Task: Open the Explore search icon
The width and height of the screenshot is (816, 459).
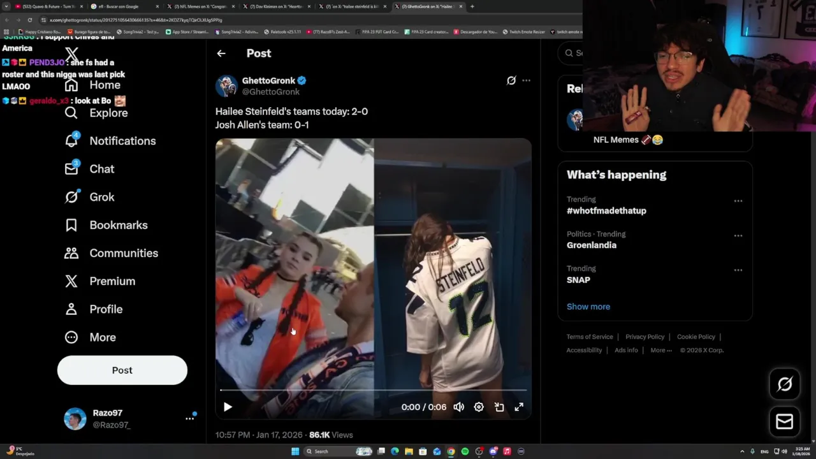Action: pos(71,113)
